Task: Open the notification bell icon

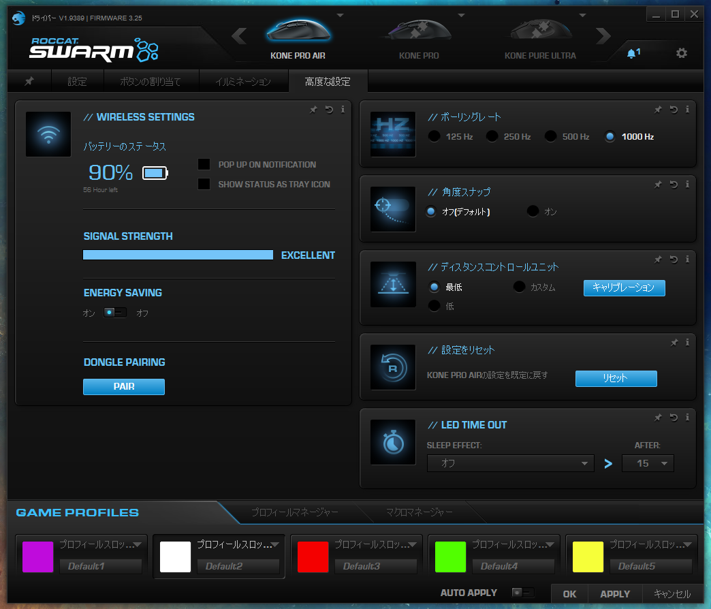Action: pos(633,53)
